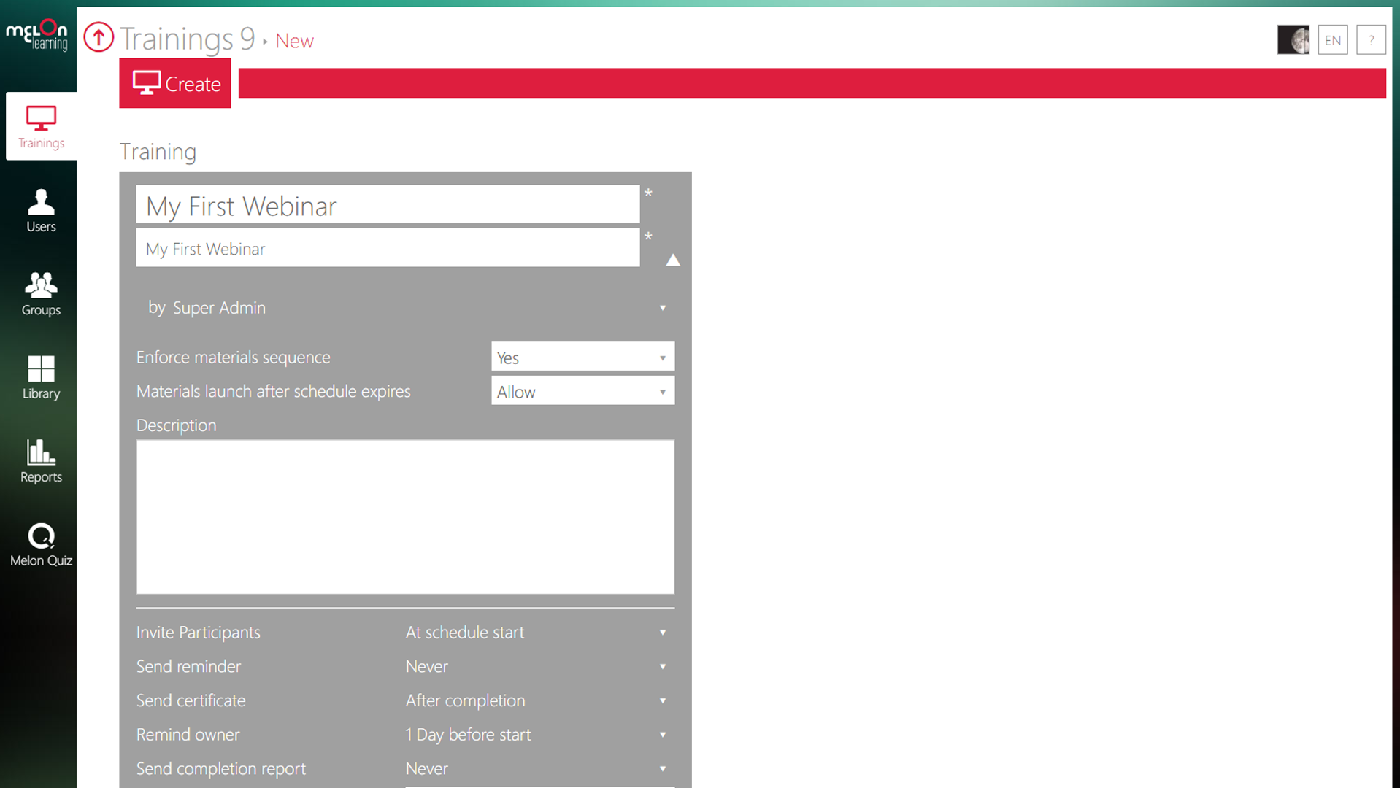Click the red up-arrow back icon
Image resolution: width=1400 pixels, height=788 pixels.
[x=99, y=37]
